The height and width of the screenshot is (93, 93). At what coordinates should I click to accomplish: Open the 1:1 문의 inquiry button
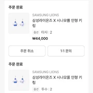66,51
